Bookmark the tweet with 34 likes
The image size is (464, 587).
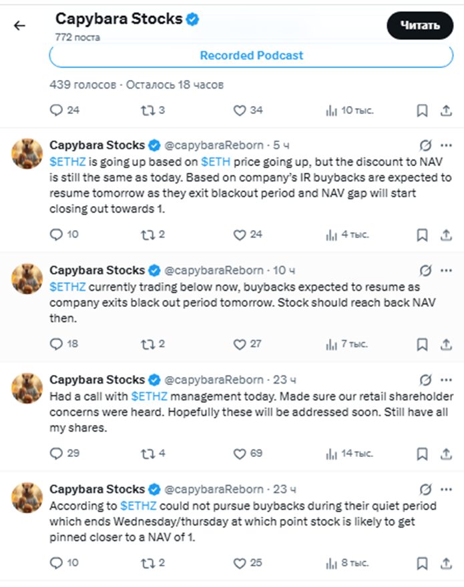pyautogui.click(x=422, y=111)
